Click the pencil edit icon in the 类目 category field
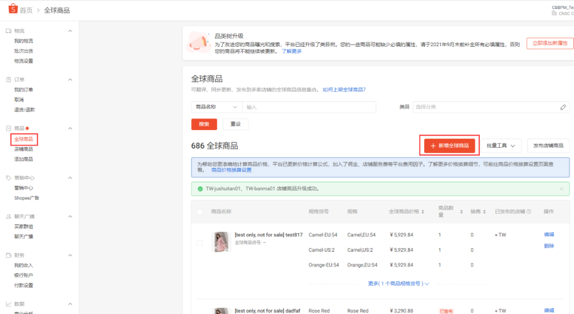574x314 pixels. click(563, 107)
